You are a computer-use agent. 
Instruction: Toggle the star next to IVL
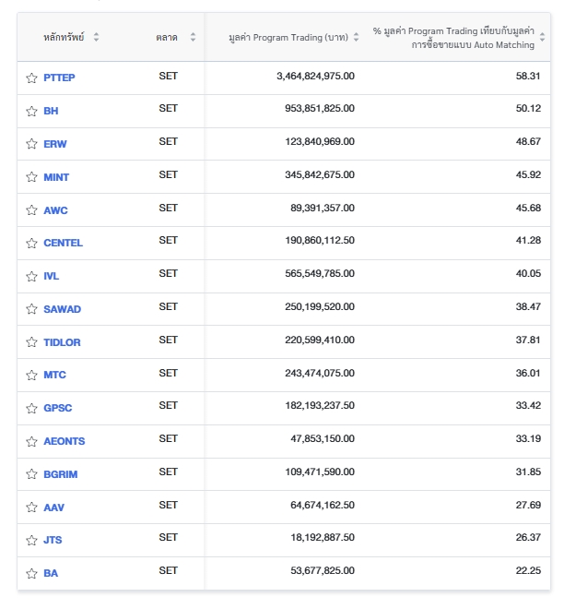[x=31, y=277]
